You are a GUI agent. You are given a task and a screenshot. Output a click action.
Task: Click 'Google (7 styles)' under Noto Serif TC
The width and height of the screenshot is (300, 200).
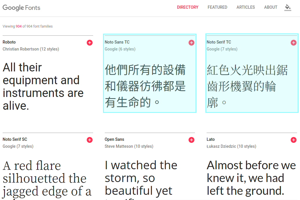222,49
